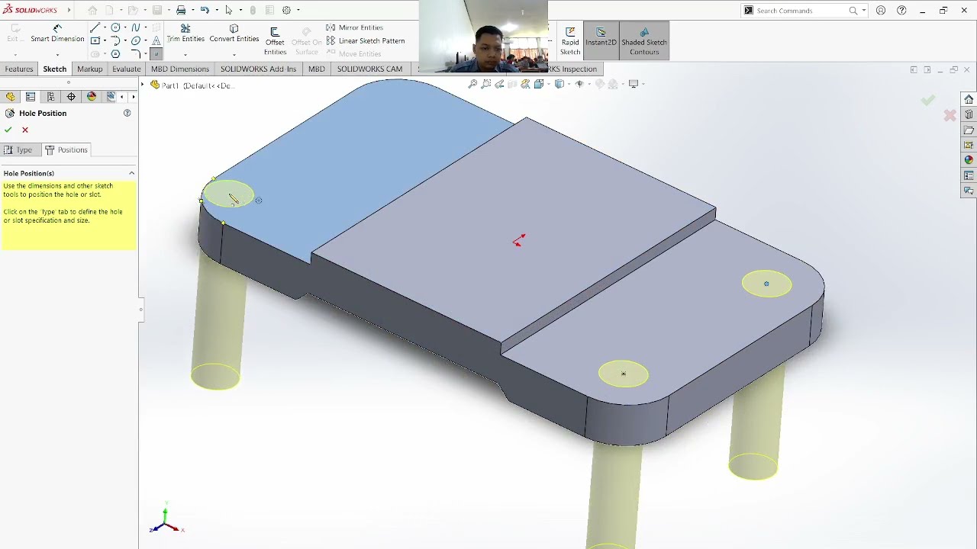Select Offset Entities tool
Screen dimensions: 977x549
(x=275, y=41)
